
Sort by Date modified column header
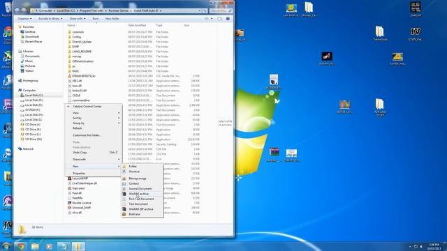137,25
